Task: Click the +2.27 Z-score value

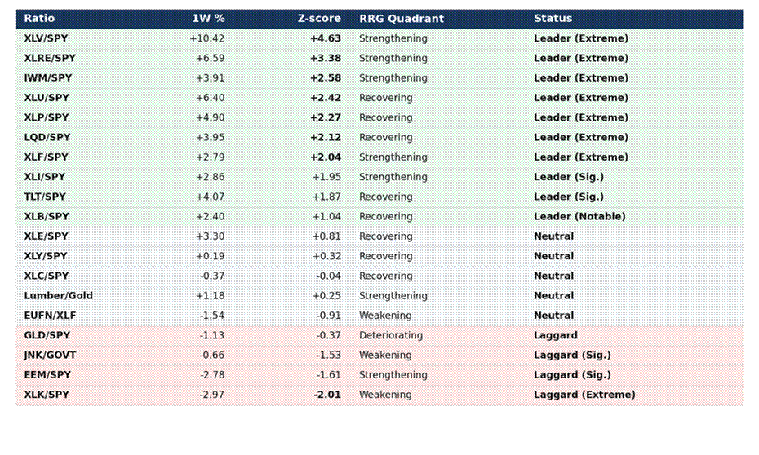Action: pos(326,117)
